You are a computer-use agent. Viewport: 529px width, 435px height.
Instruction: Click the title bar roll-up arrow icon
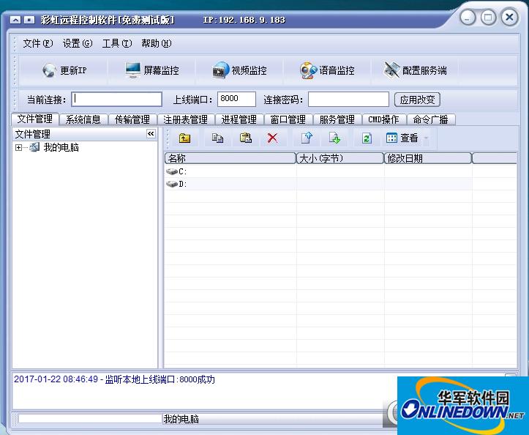15,21
